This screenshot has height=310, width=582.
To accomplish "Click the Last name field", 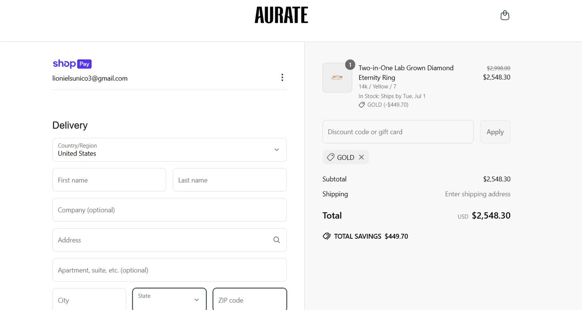I will pyautogui.click(x=230, y=180).
